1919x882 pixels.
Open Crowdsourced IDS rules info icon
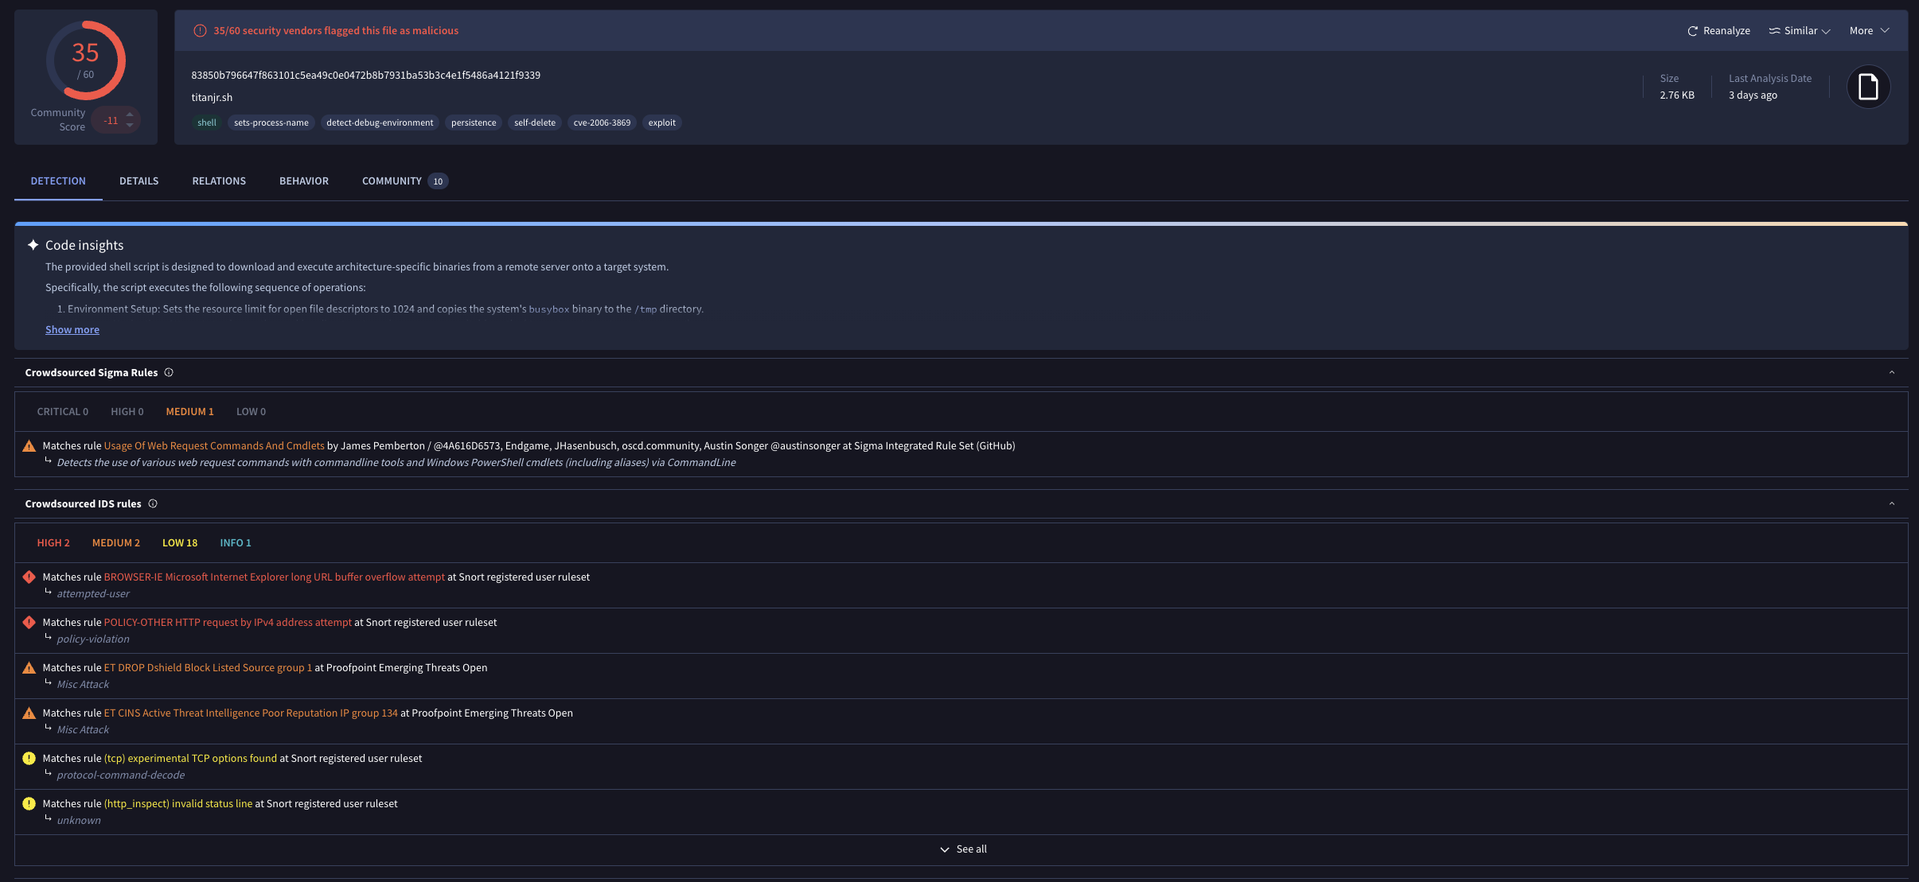click(x=153, y=503)
